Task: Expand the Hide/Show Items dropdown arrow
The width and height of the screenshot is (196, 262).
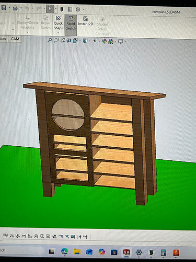Action: pyautogui.click(x=100, y=41)
